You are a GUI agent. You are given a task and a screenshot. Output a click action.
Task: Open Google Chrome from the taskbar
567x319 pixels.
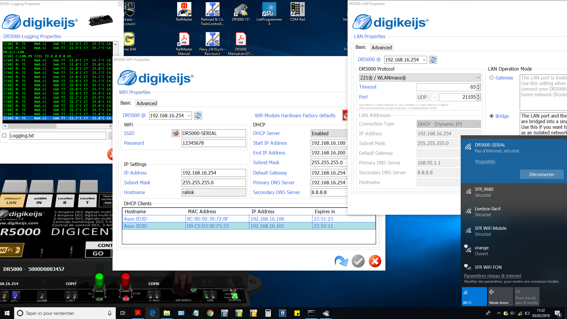tap(210, 313)
